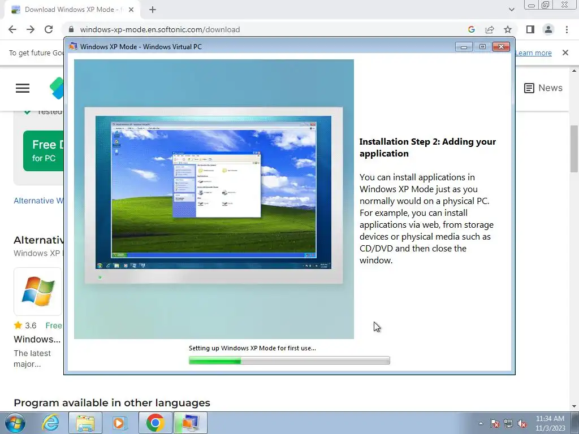Click the 3.6 star rating
This screenshot has width=579, height=434.
pyautogui.click(x=25, y=325)
